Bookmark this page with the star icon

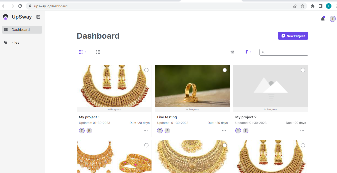click(x=302, y=6)
